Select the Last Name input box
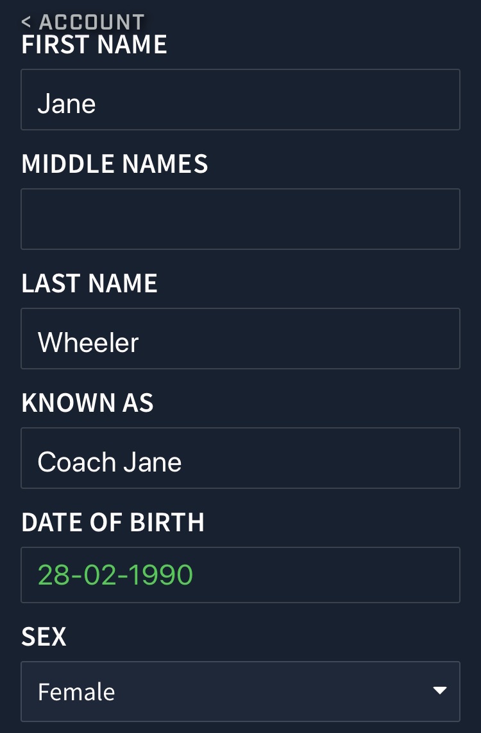Screen dimensions: 481x733 point(240,339)
